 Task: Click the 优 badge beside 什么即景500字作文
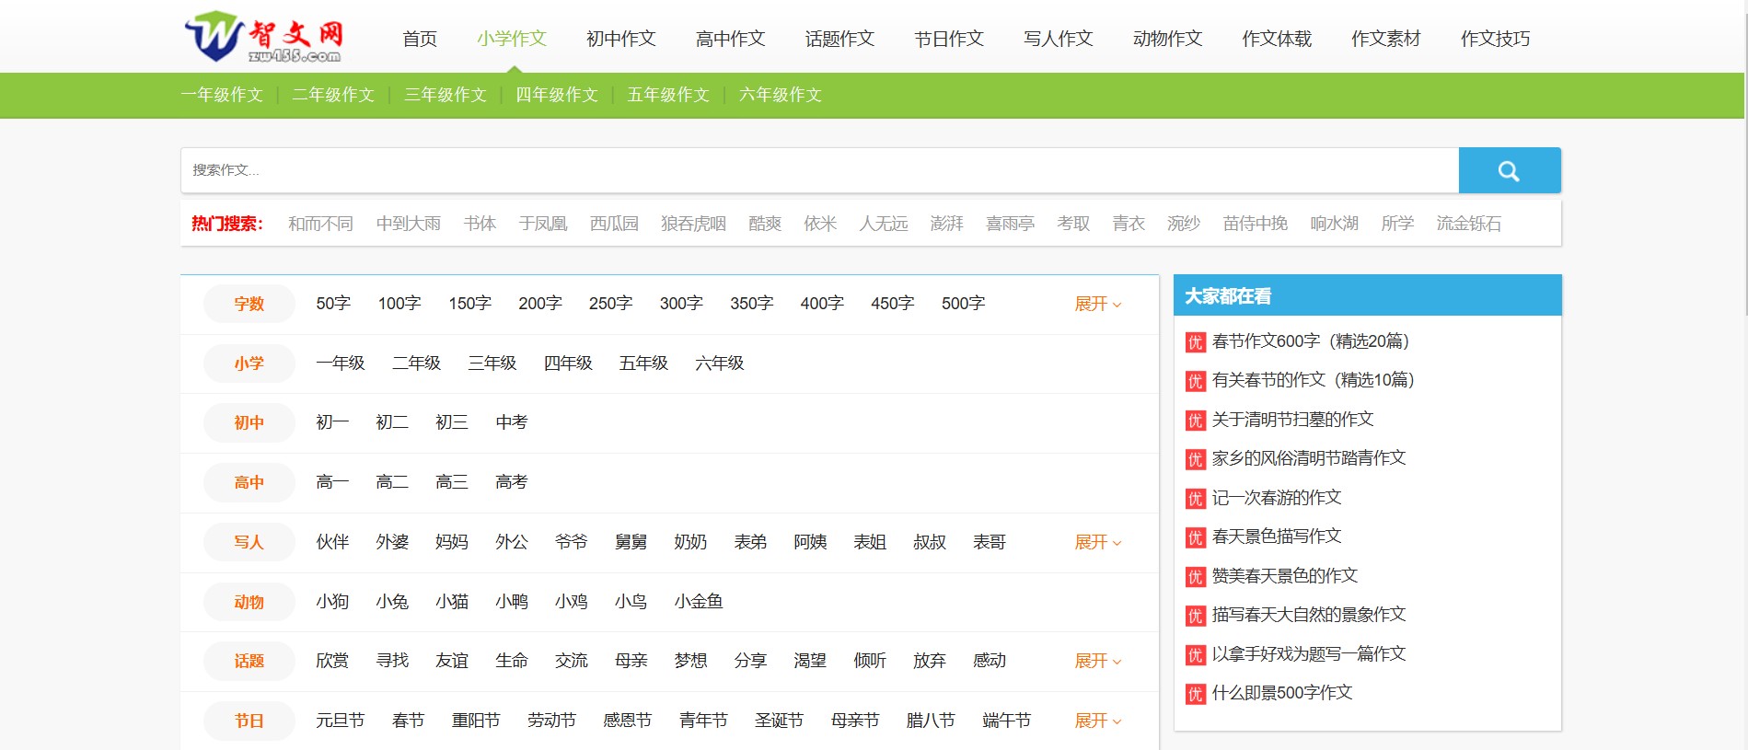coord(1195,694)
